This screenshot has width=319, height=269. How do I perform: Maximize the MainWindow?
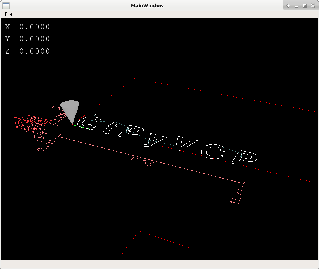[305, 6]
